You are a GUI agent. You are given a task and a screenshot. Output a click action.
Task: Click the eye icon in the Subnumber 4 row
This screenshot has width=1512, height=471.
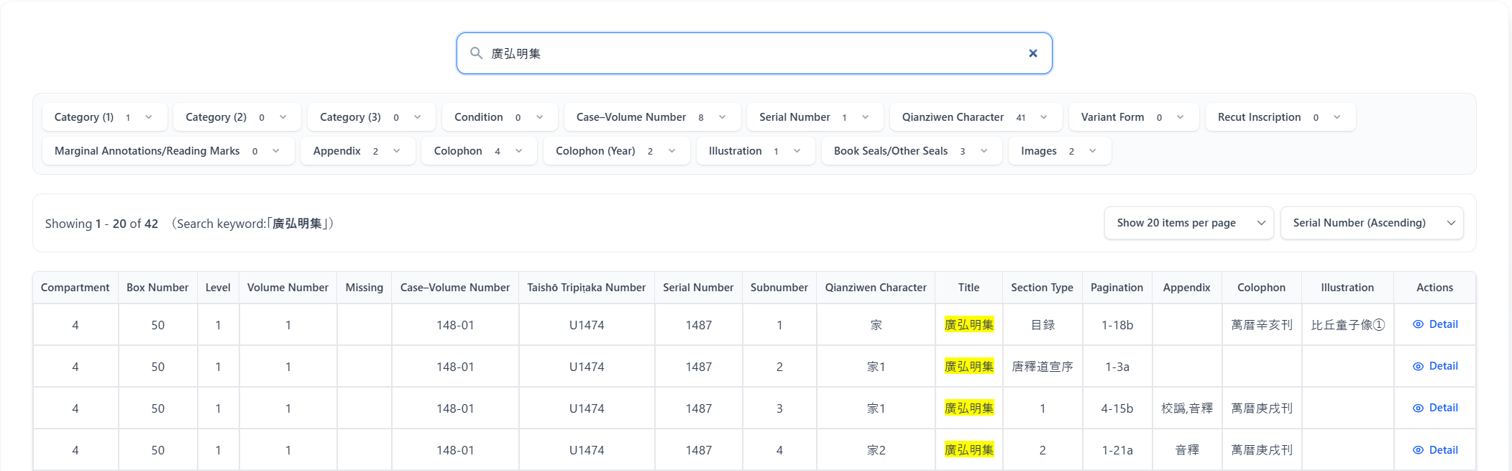(x=1418, y=450)
